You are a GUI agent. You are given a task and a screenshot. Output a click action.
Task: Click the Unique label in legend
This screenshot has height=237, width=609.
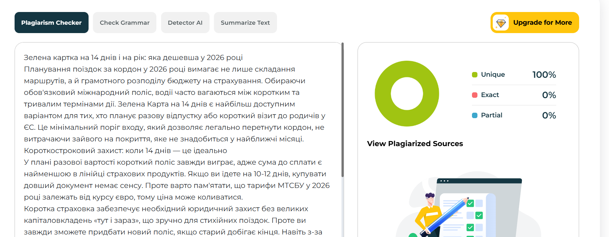493,75
